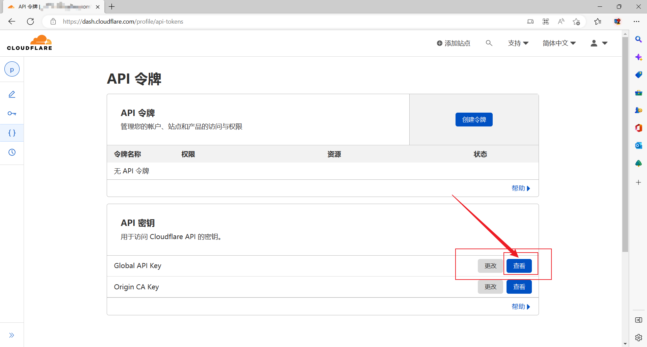Viewport: 647px width, 347px height.
Task: Click the green tree icon in Edge sidebar
Action: click(x=638, y=164)
